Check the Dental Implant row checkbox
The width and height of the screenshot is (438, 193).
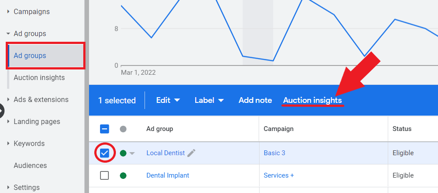click(104, 175)
